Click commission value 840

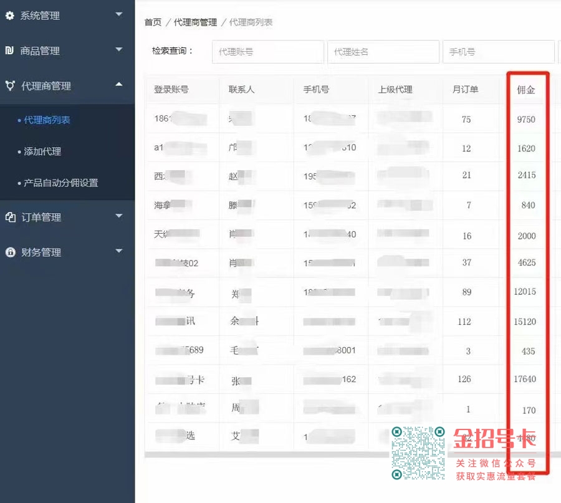[x=528, y=205]
